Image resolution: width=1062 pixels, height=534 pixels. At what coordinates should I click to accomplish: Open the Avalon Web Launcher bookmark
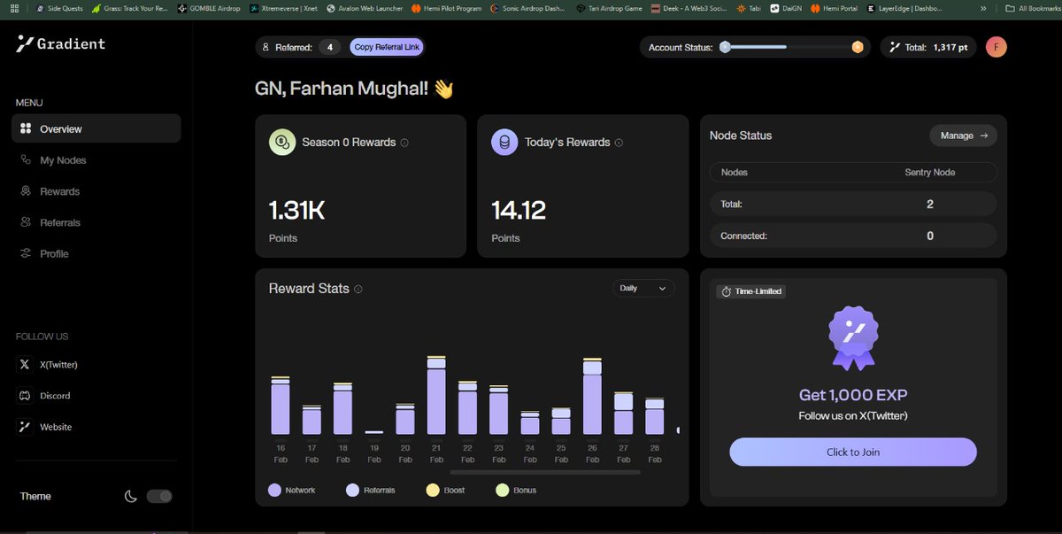tap(365, 8)
